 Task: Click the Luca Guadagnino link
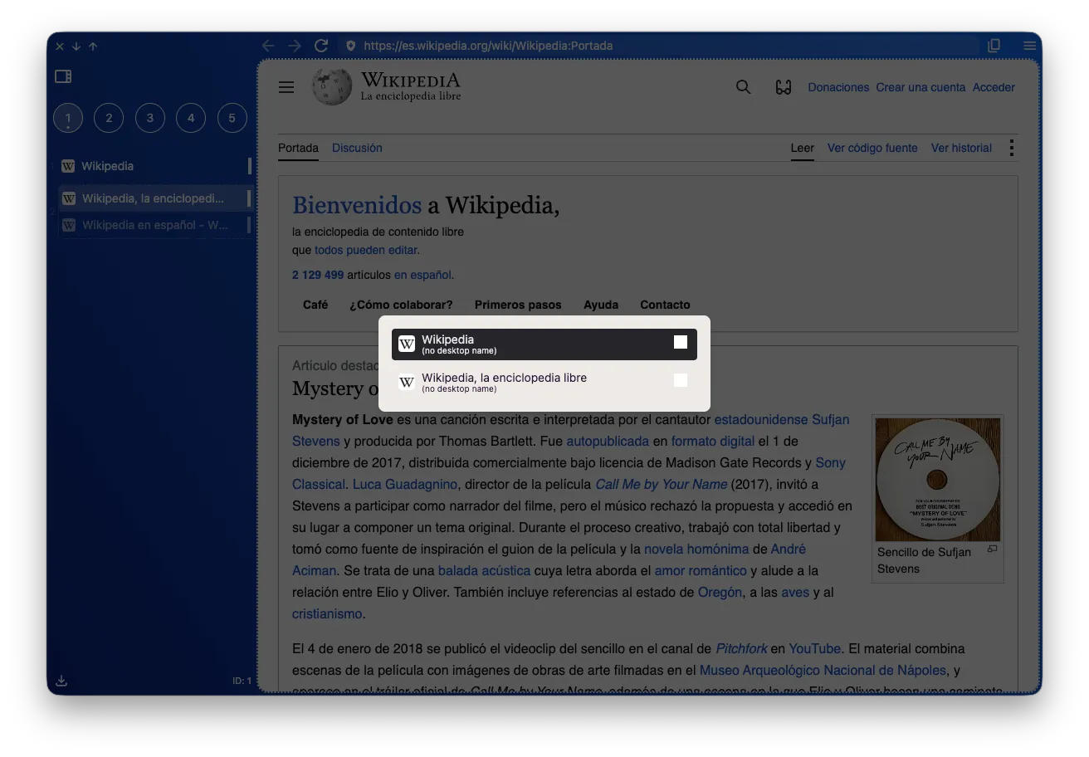tap(405, 484)
